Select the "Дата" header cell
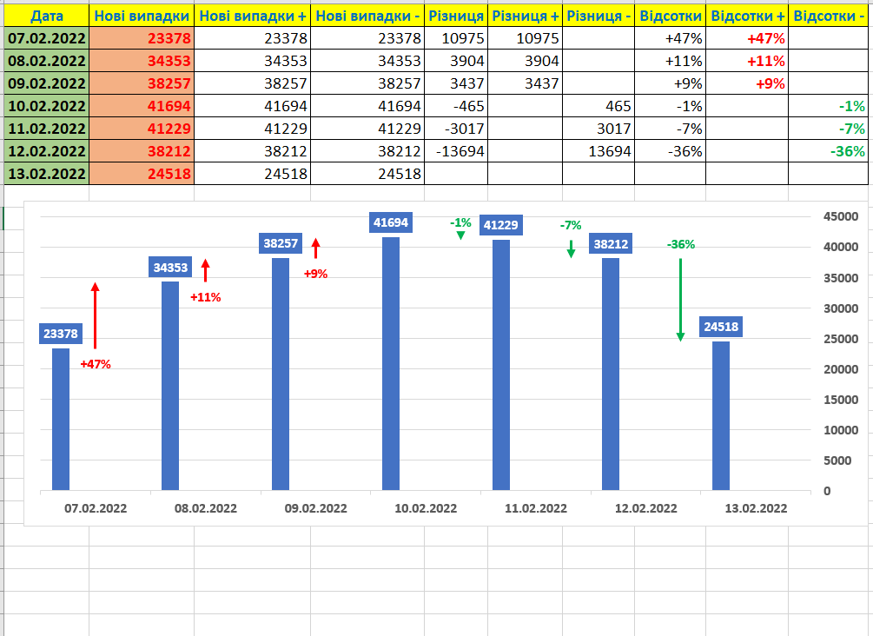 coord(46,16)
